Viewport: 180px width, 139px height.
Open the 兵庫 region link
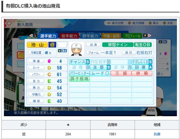click(x=157, y=134)
